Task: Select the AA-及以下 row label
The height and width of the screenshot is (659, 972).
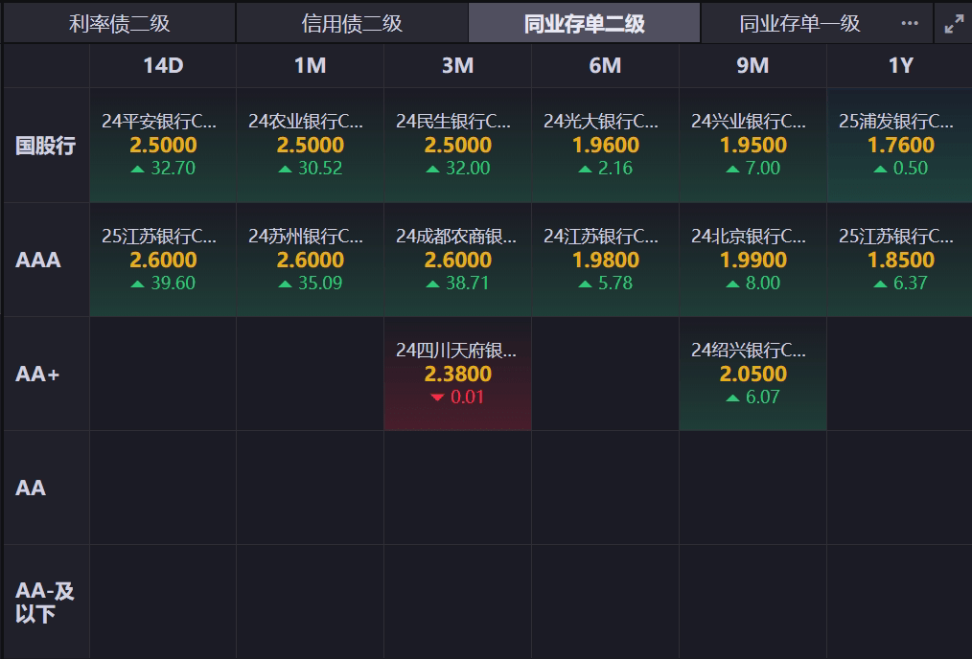Action: tap(45, 602)
